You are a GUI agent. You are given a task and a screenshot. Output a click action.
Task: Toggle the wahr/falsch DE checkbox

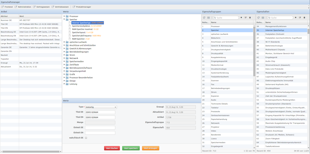[86, 138]
